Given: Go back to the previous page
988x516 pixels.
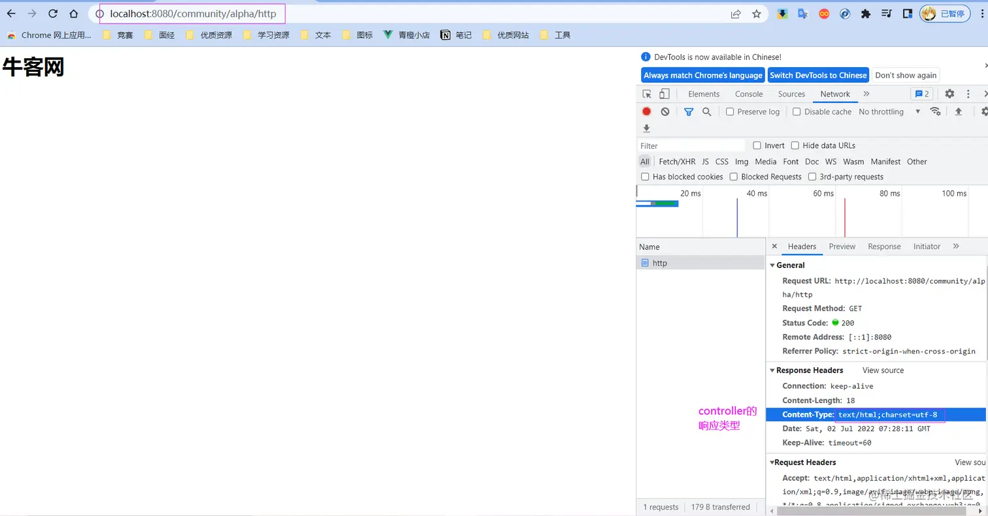Looking at the screenshot, I should click(x=11, y=14).
